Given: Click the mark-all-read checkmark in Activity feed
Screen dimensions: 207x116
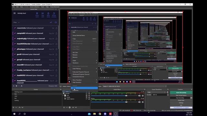Looking at the screenshot, I should [51, 22].
